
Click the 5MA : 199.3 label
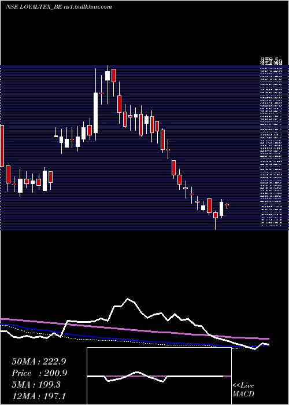(36, 385)
